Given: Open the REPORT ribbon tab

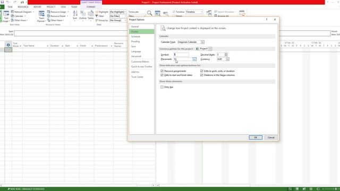Looking at the screenshot, I should tap(37, 7).
